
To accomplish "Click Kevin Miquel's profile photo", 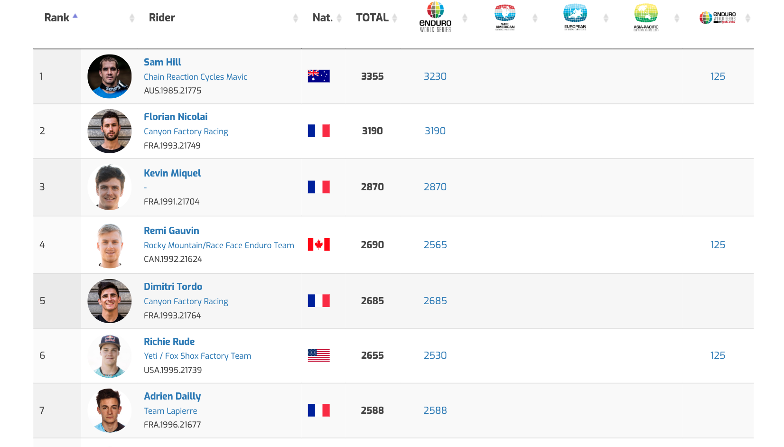I will coord(110,187).
